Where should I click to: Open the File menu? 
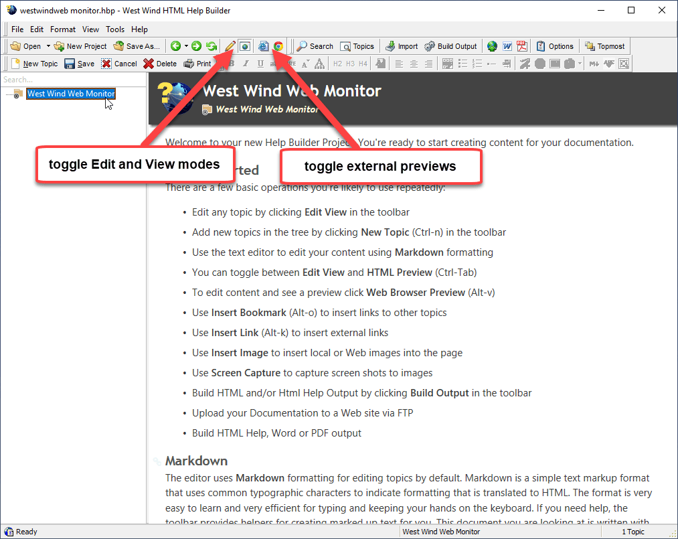(x=17, y=29)
